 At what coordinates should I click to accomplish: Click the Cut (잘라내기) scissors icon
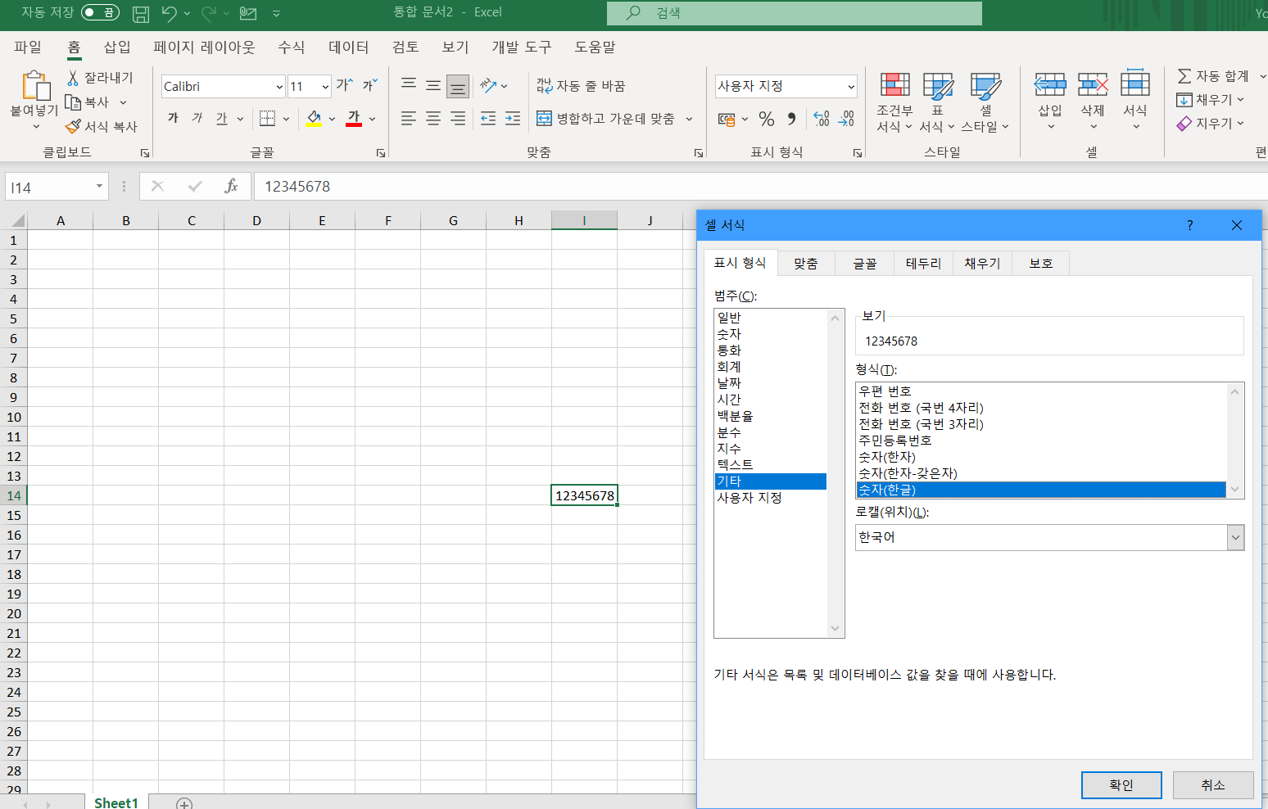(73, 78)
